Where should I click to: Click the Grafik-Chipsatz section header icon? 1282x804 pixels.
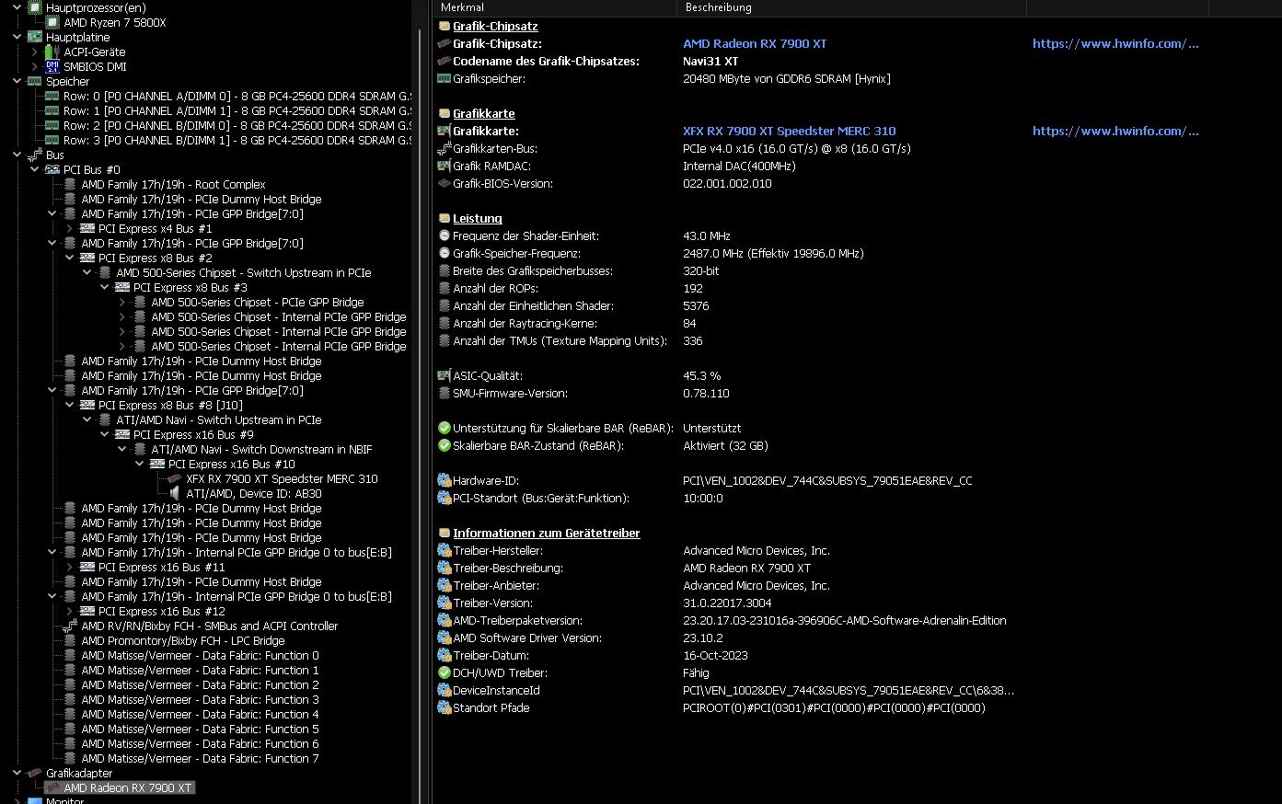[445, 27]
